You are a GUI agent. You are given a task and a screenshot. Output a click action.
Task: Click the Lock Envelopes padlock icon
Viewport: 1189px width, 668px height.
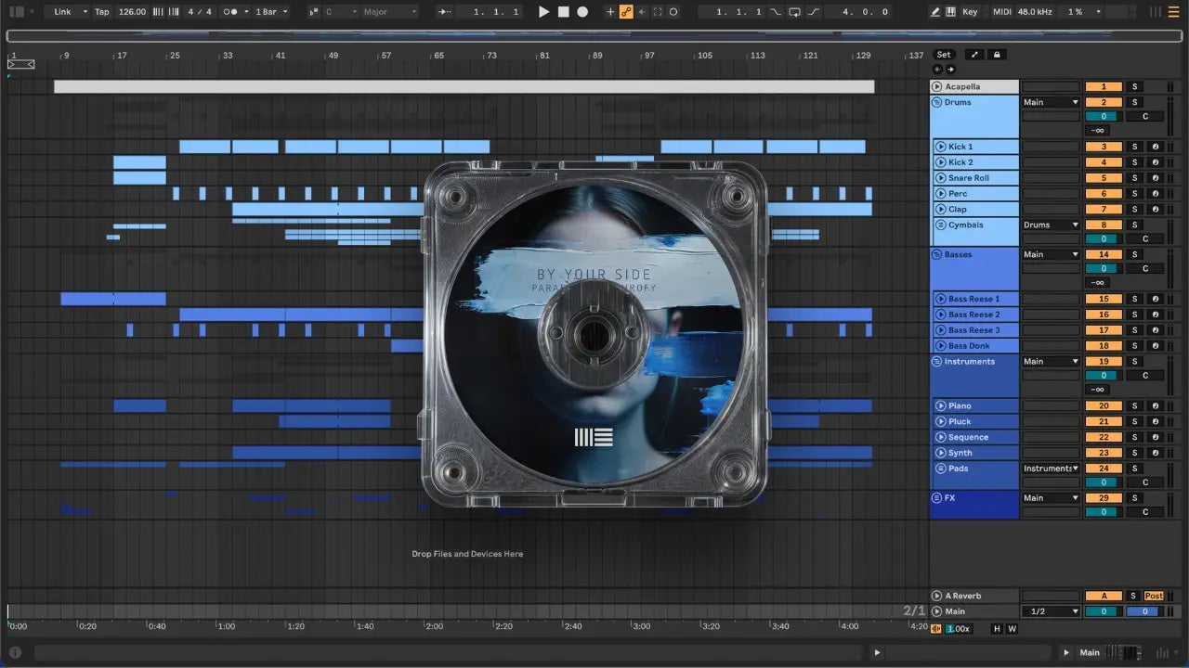[x=997, y=55]
